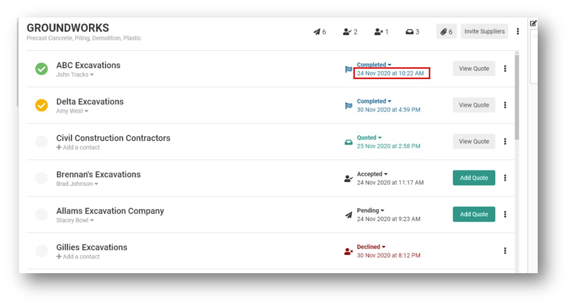This screenshot has width=571, height=307.
Task: Click the paper plane sent count icon
Action: coord(317,32)
